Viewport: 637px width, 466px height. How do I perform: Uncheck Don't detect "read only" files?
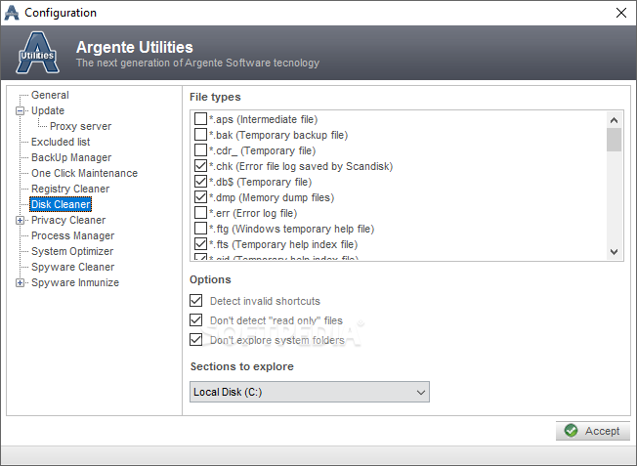195,320
